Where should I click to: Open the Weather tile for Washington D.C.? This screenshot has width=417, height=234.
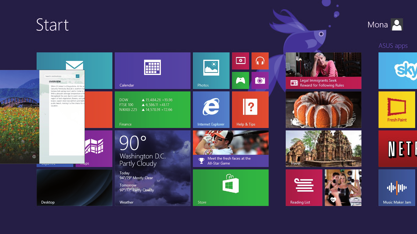point(153,168)
